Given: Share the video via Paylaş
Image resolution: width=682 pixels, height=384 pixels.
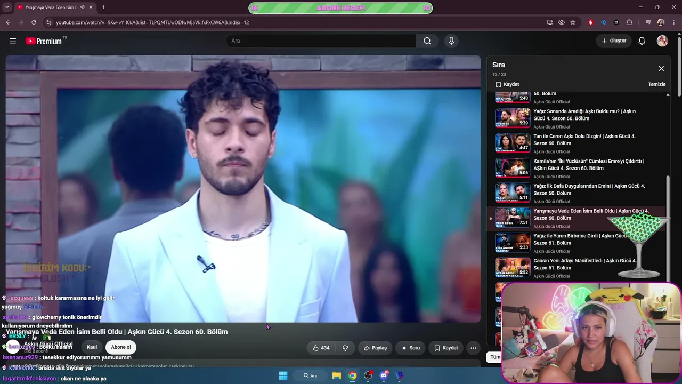Looking at the screenshot, I should 375,348.
